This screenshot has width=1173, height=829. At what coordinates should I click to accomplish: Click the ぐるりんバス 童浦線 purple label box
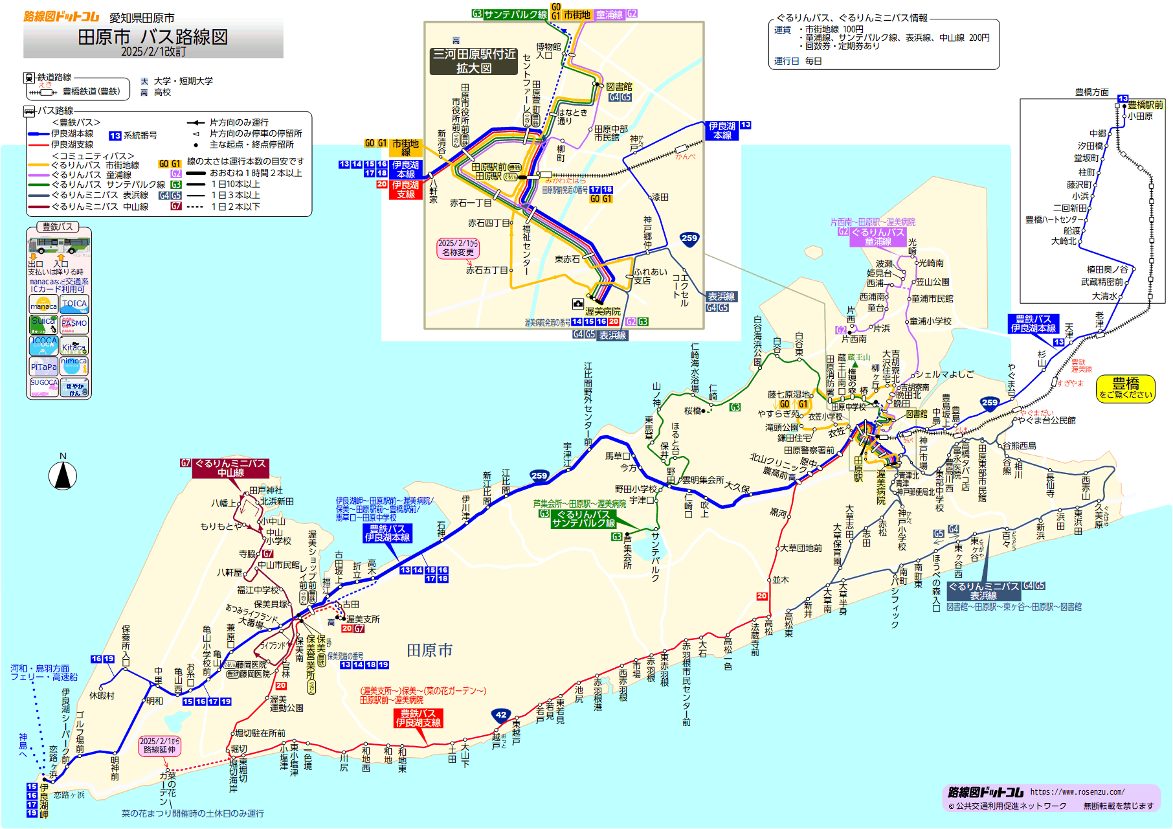878,236
